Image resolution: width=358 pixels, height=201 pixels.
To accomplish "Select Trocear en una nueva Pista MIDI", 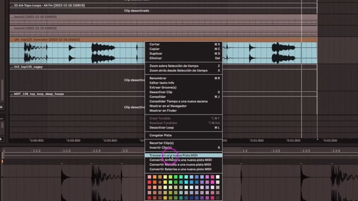I will coord(183,155).
